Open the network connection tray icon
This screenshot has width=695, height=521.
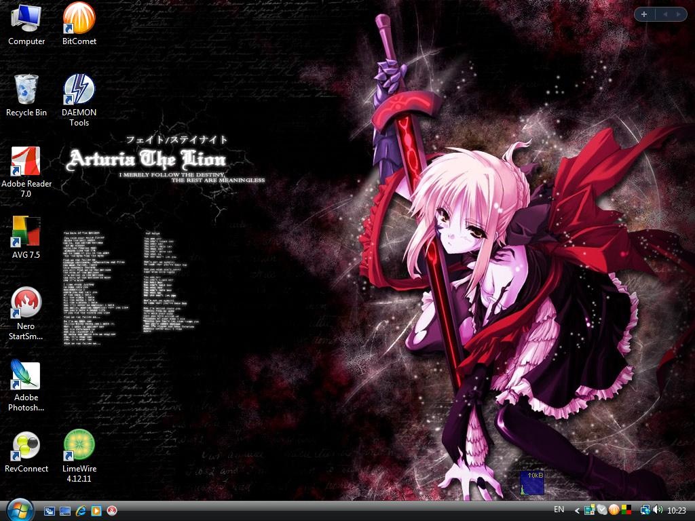click(x=645, y=510)
